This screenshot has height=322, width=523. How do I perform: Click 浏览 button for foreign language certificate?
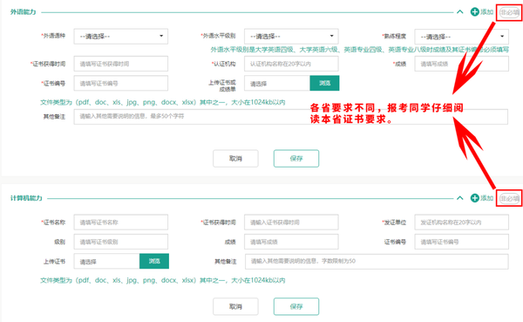click(x=324, y=83)
